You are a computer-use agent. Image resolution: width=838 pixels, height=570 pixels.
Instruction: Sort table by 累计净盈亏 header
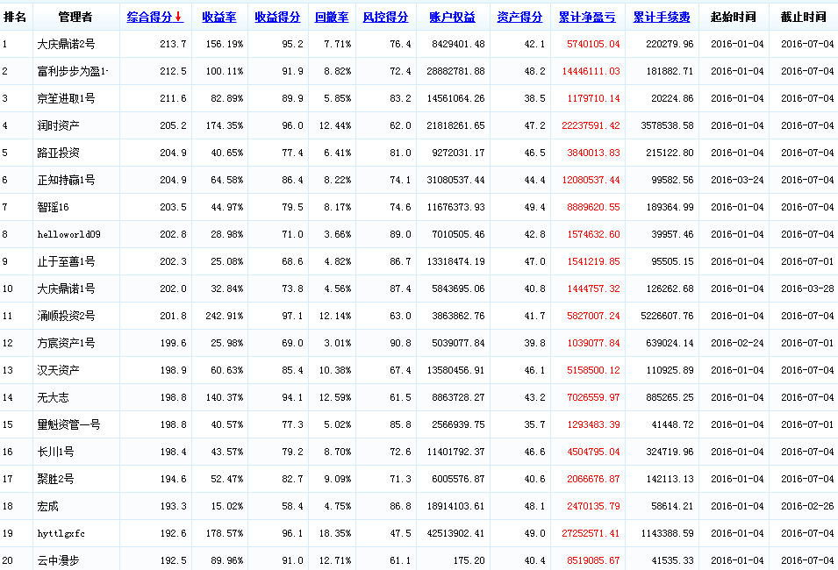(587, 17)
